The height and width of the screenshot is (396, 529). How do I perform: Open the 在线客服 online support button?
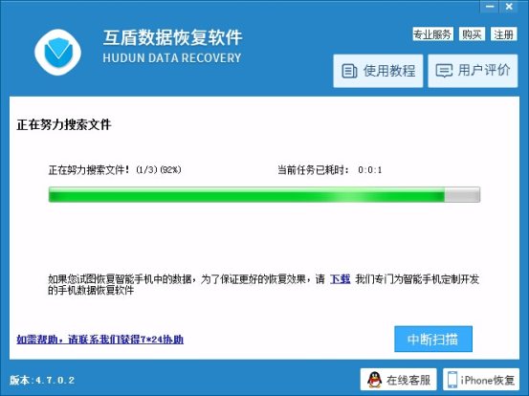[x=399, y=380]
